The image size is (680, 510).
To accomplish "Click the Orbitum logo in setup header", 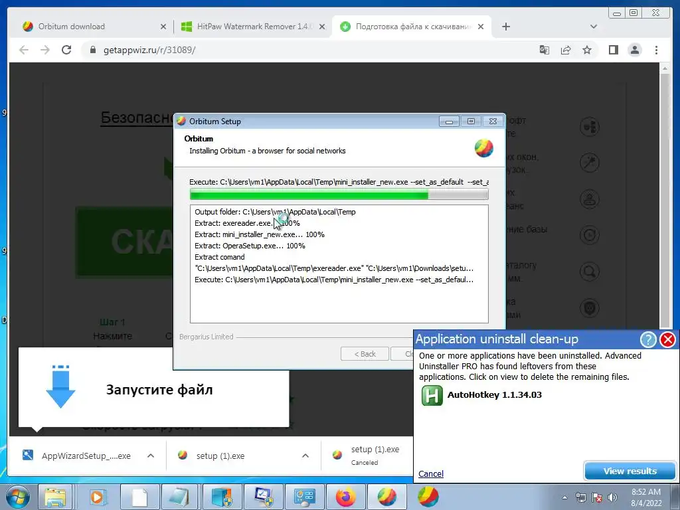I will pos(483,148).
